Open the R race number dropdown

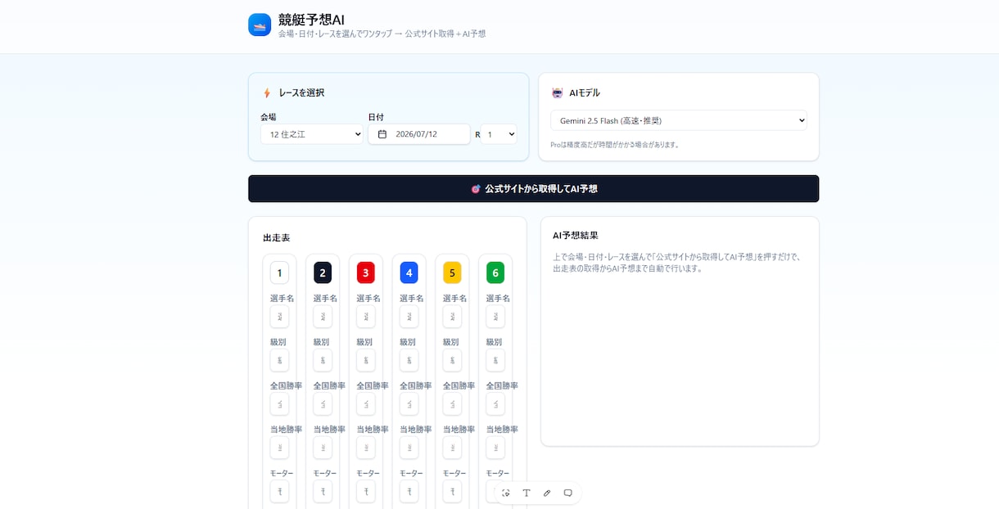[x=499, y=134]
